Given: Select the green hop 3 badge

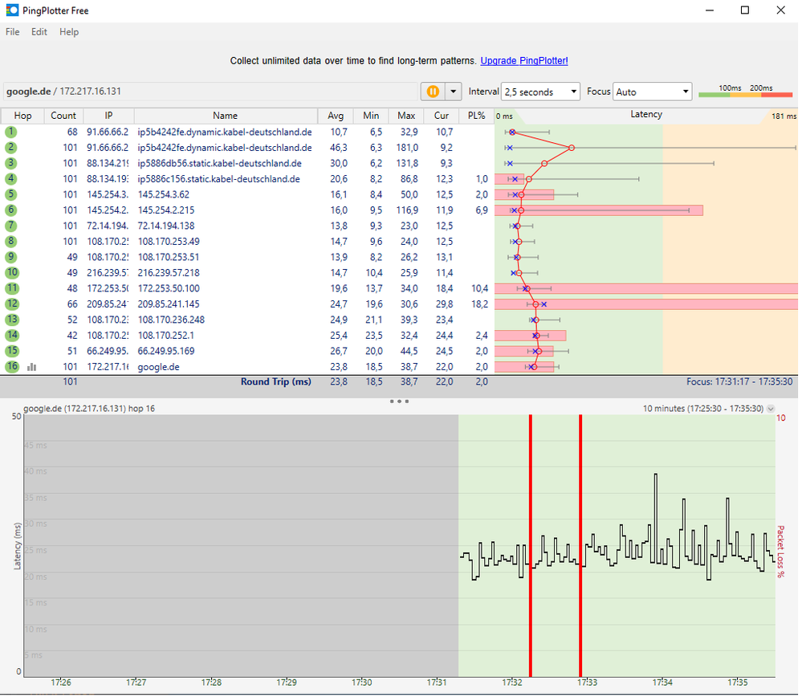Looking at the screenshot, I should coord(11,163).
